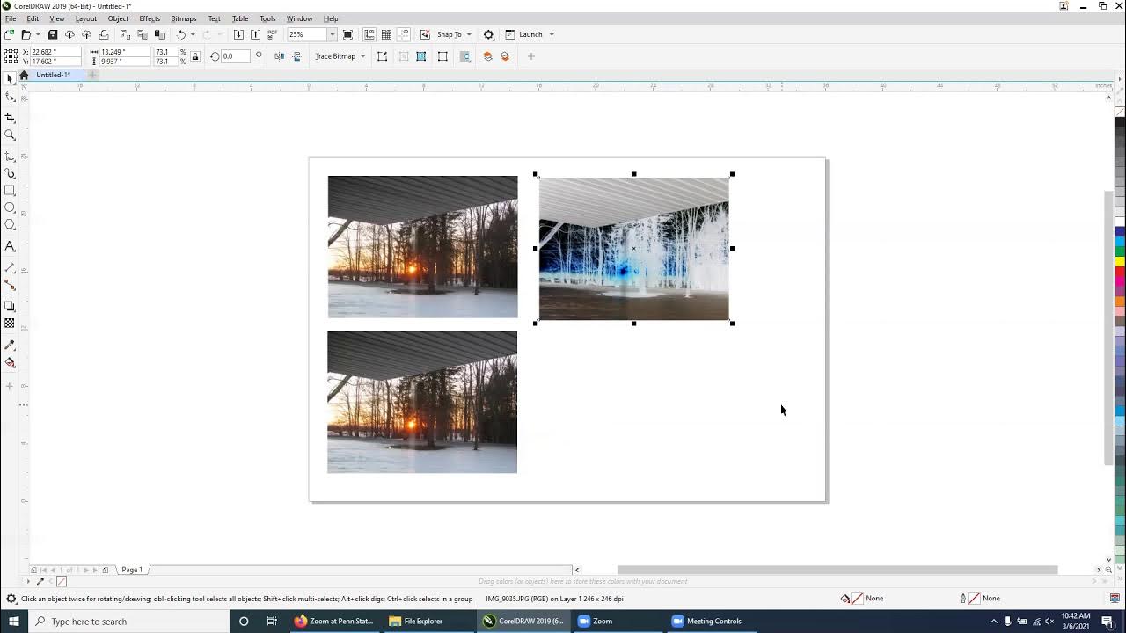Select the inverted-color image on canvas
This screenshot has width=1126, height=633.
tap(633, 249)
